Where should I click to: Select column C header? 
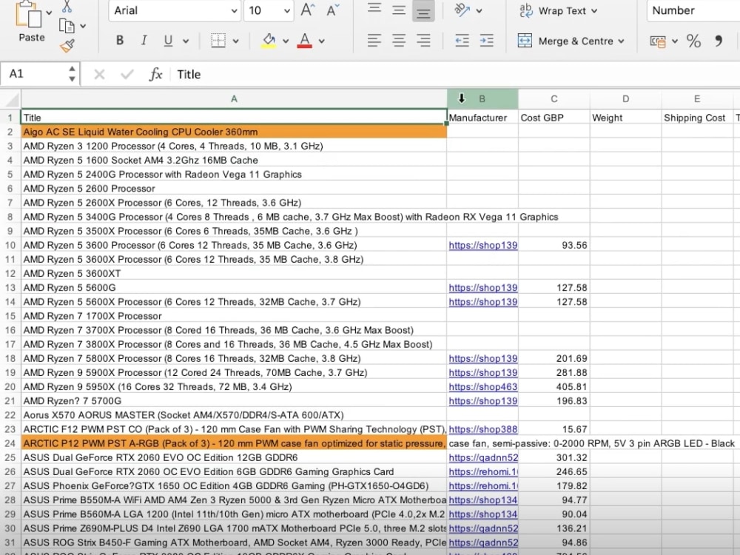tap(554, 98)
